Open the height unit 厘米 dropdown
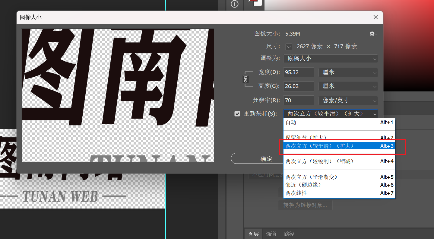Image resolution: width=434 pixels, height=239 pixels. coord(348,86)
